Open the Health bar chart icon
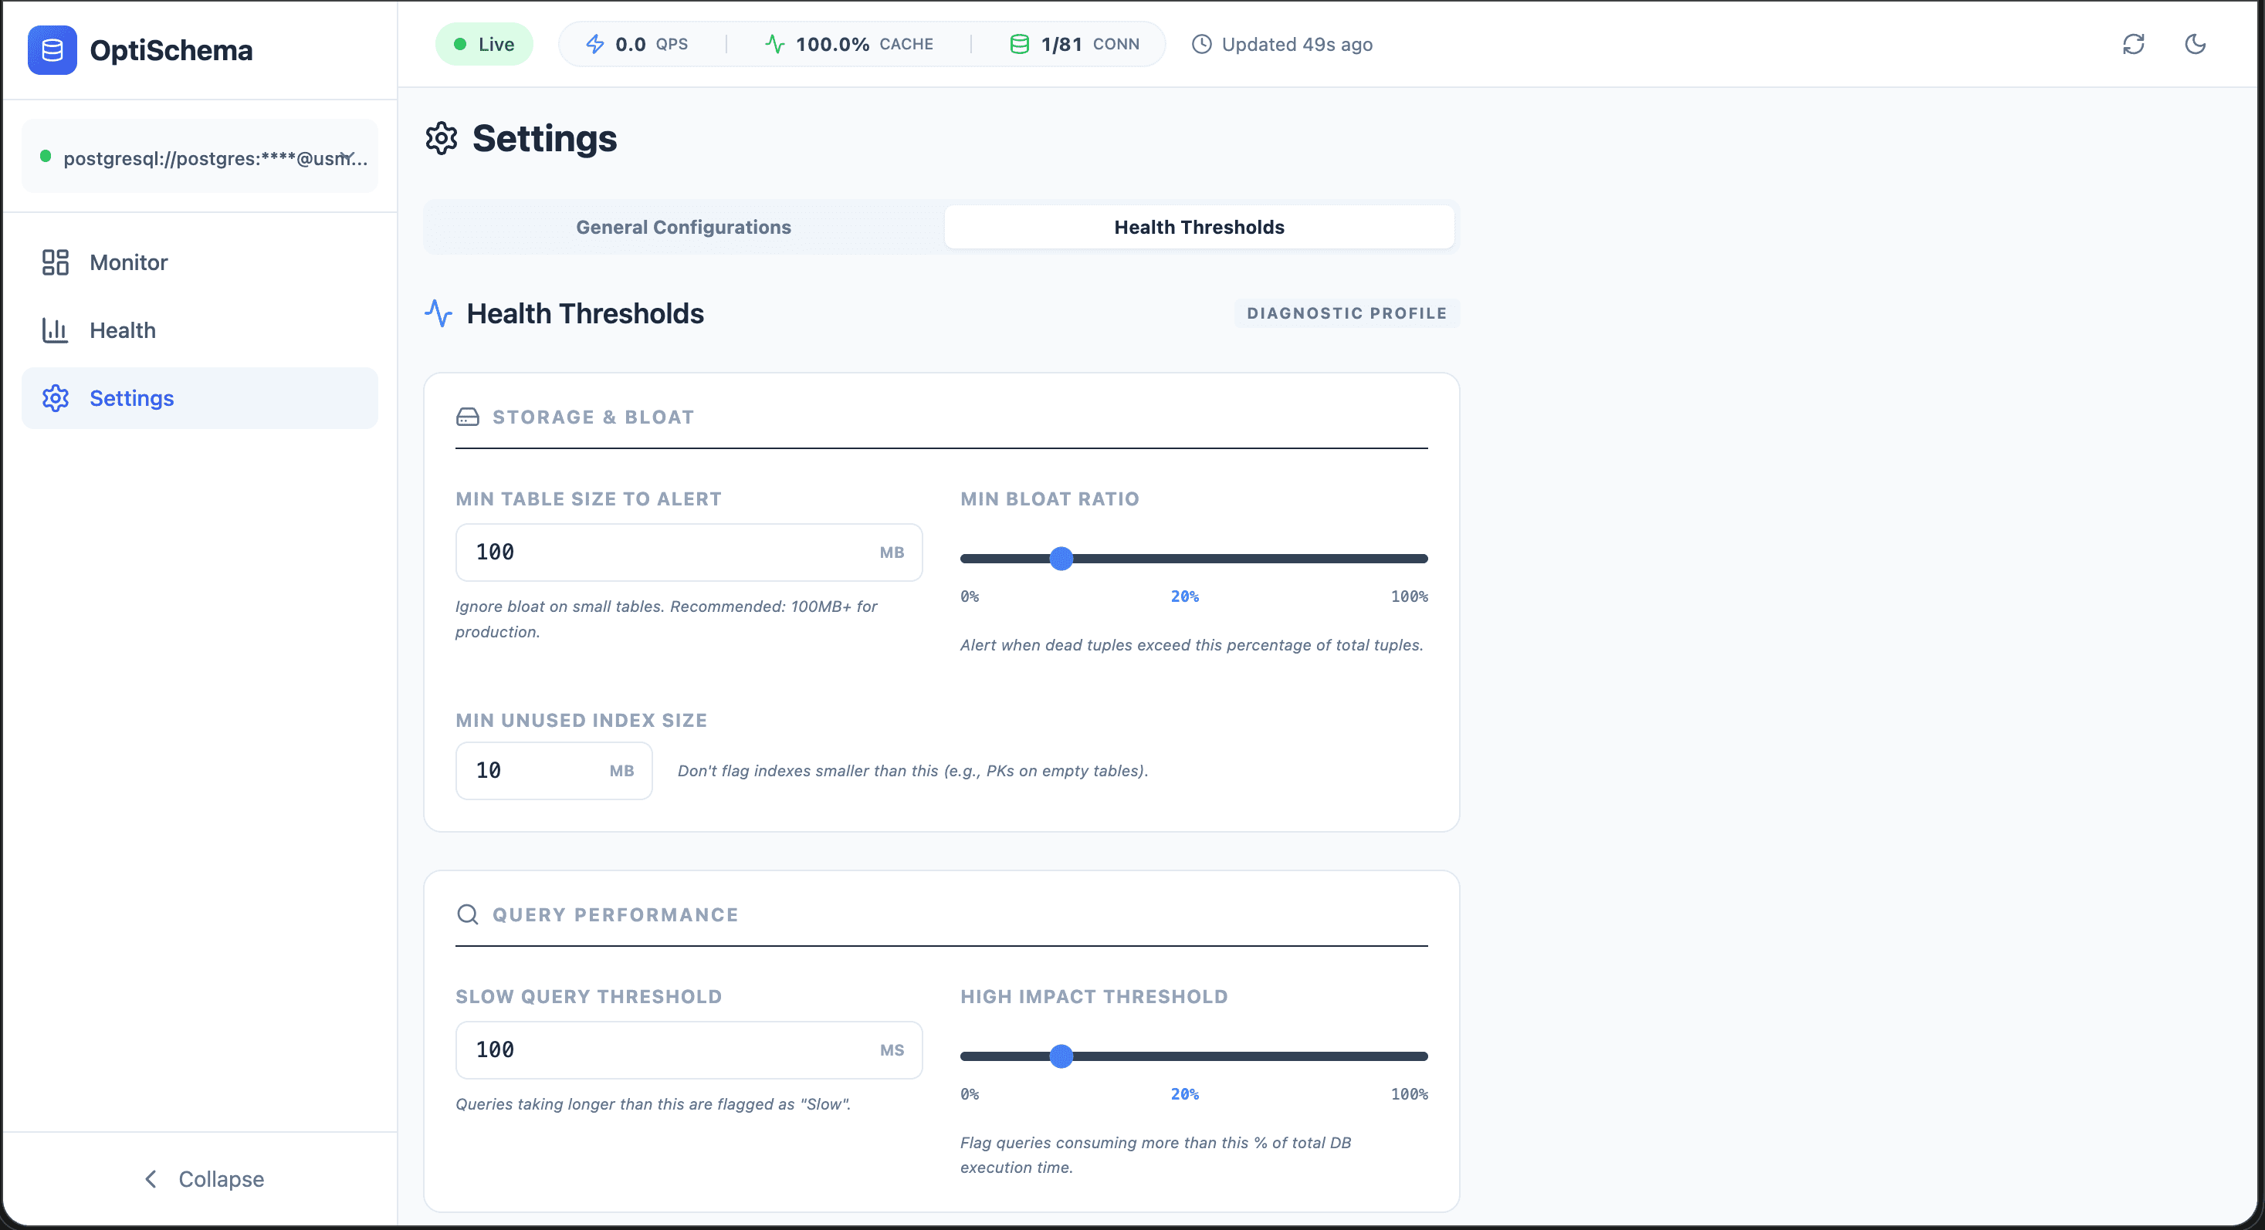2265x1230 pixels. 56,330
